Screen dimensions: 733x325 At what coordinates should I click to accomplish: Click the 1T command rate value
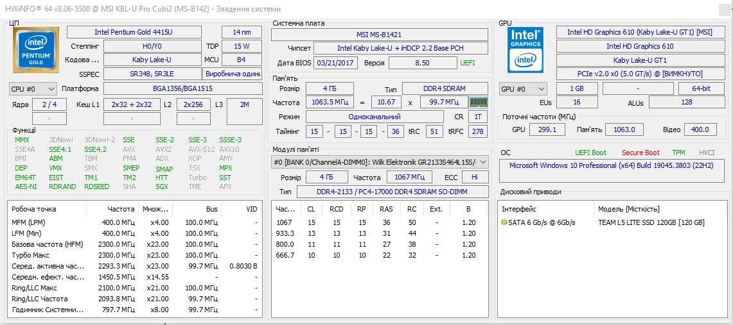pyautogui.click(x=478, y=117)
